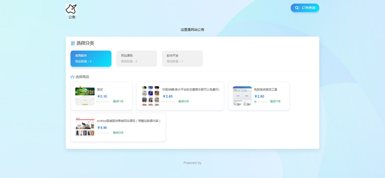Click the 测试 product thumbnail
This screenshot has width=385, height=178.
point(85,96)
